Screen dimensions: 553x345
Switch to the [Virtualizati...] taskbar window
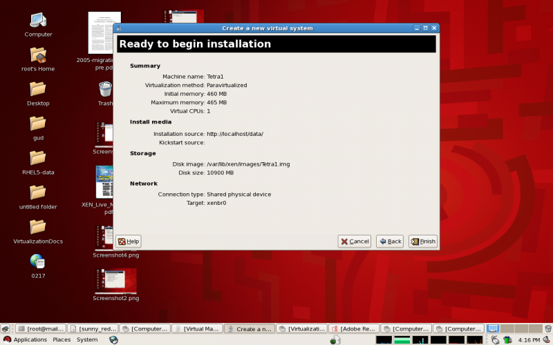tap(301, 329)
